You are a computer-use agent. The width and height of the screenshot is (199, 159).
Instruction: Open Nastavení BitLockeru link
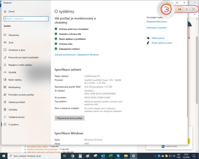click(157, 22)
